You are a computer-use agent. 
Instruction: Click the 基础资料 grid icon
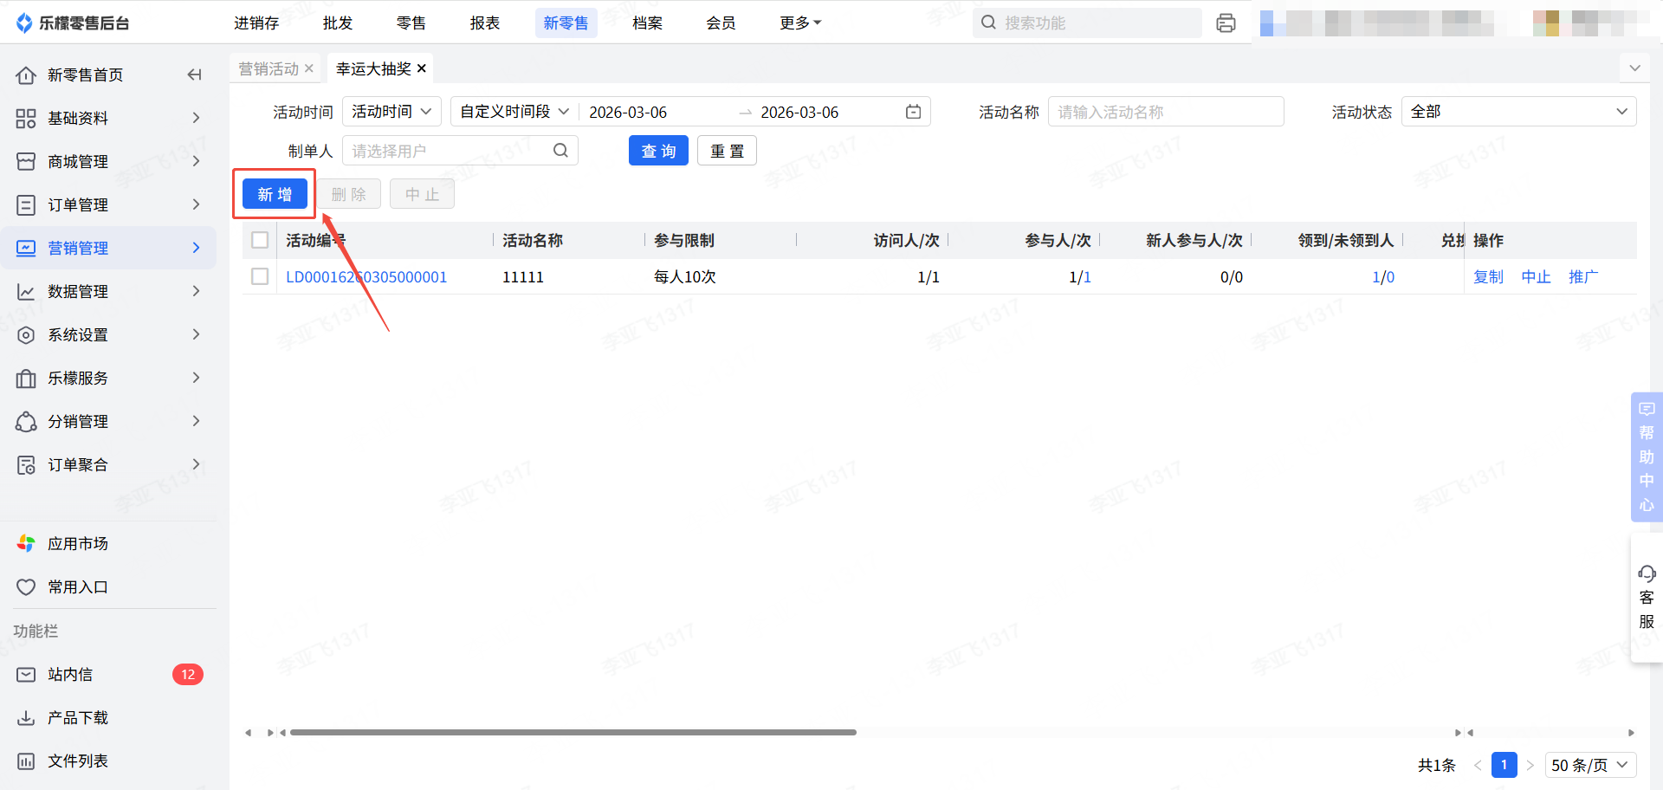coord(26,119)
